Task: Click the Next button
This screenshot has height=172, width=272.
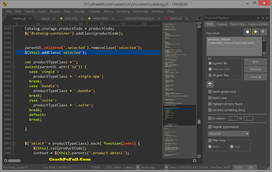Action: [x=255, y=62]
